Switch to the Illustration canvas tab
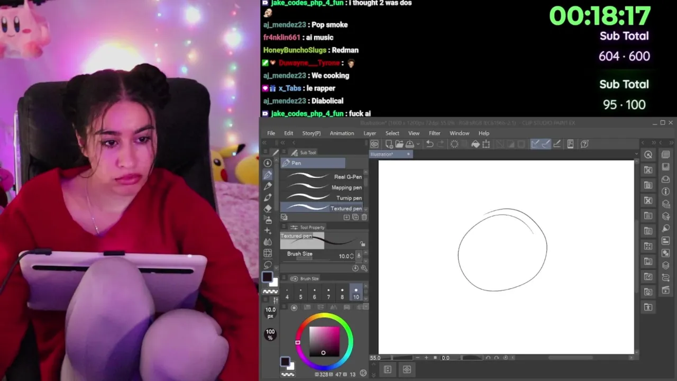The image size is (677, 381). click(390, 155)
